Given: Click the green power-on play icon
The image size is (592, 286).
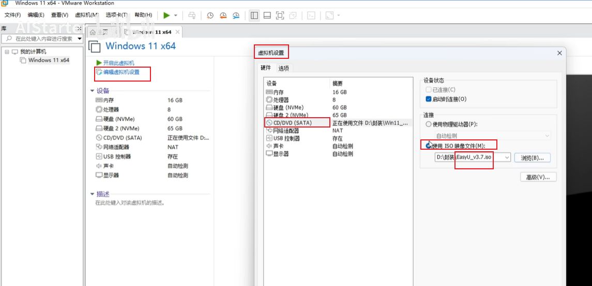Looking at the screenshot, I should tap(166, 15).
